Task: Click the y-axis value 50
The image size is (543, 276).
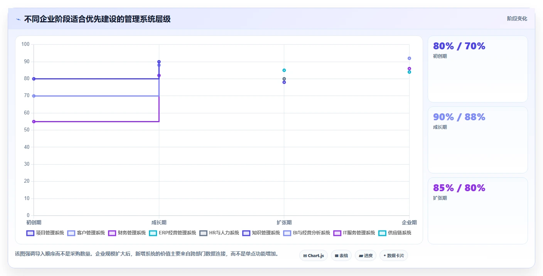Action: click(x=27, y=130)
